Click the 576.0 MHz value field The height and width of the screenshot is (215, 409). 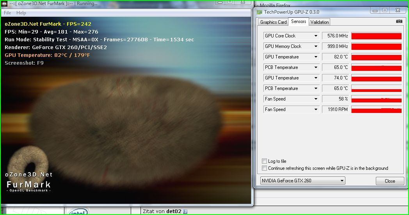(x=336, y=36)
